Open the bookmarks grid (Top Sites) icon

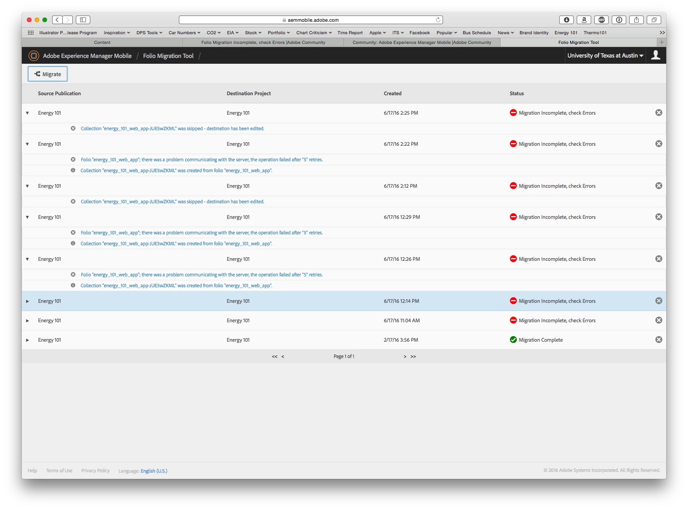pyautogui.click(x=31, y=33)
